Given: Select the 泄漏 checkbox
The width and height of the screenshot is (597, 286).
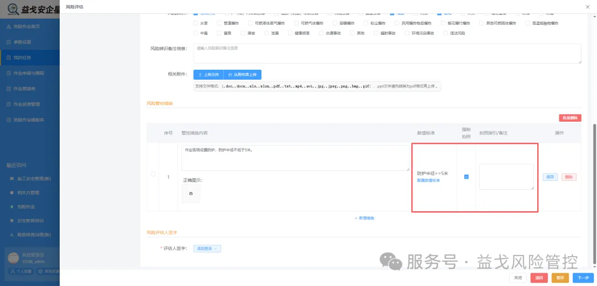Looking at the screenshot, I should (266, 33).
